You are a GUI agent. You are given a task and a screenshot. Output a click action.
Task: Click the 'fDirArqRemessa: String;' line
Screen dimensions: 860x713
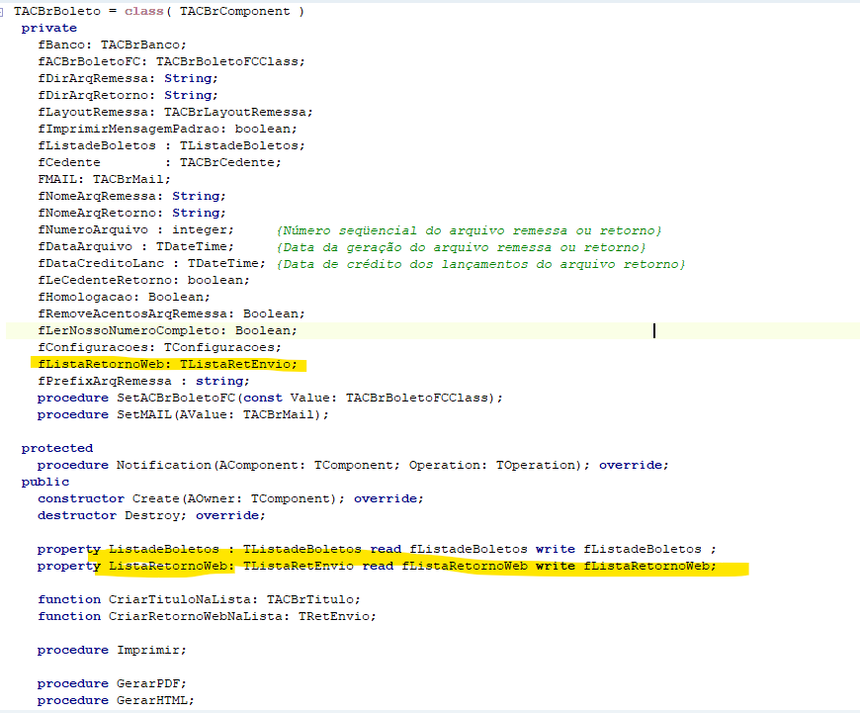click(128, 78)
